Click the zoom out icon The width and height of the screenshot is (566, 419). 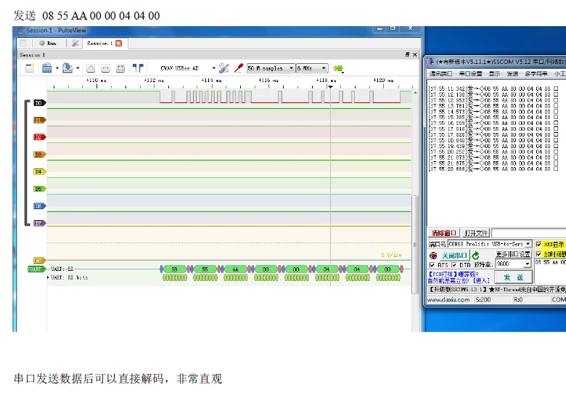point(104,68)
